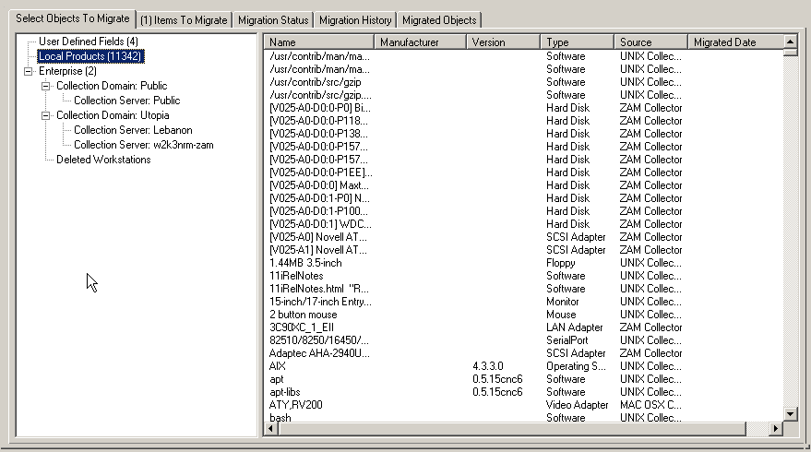Select the [V025-A0-D0:0] Maxt... row
The image size is (811, 452).
pos(523,185)
